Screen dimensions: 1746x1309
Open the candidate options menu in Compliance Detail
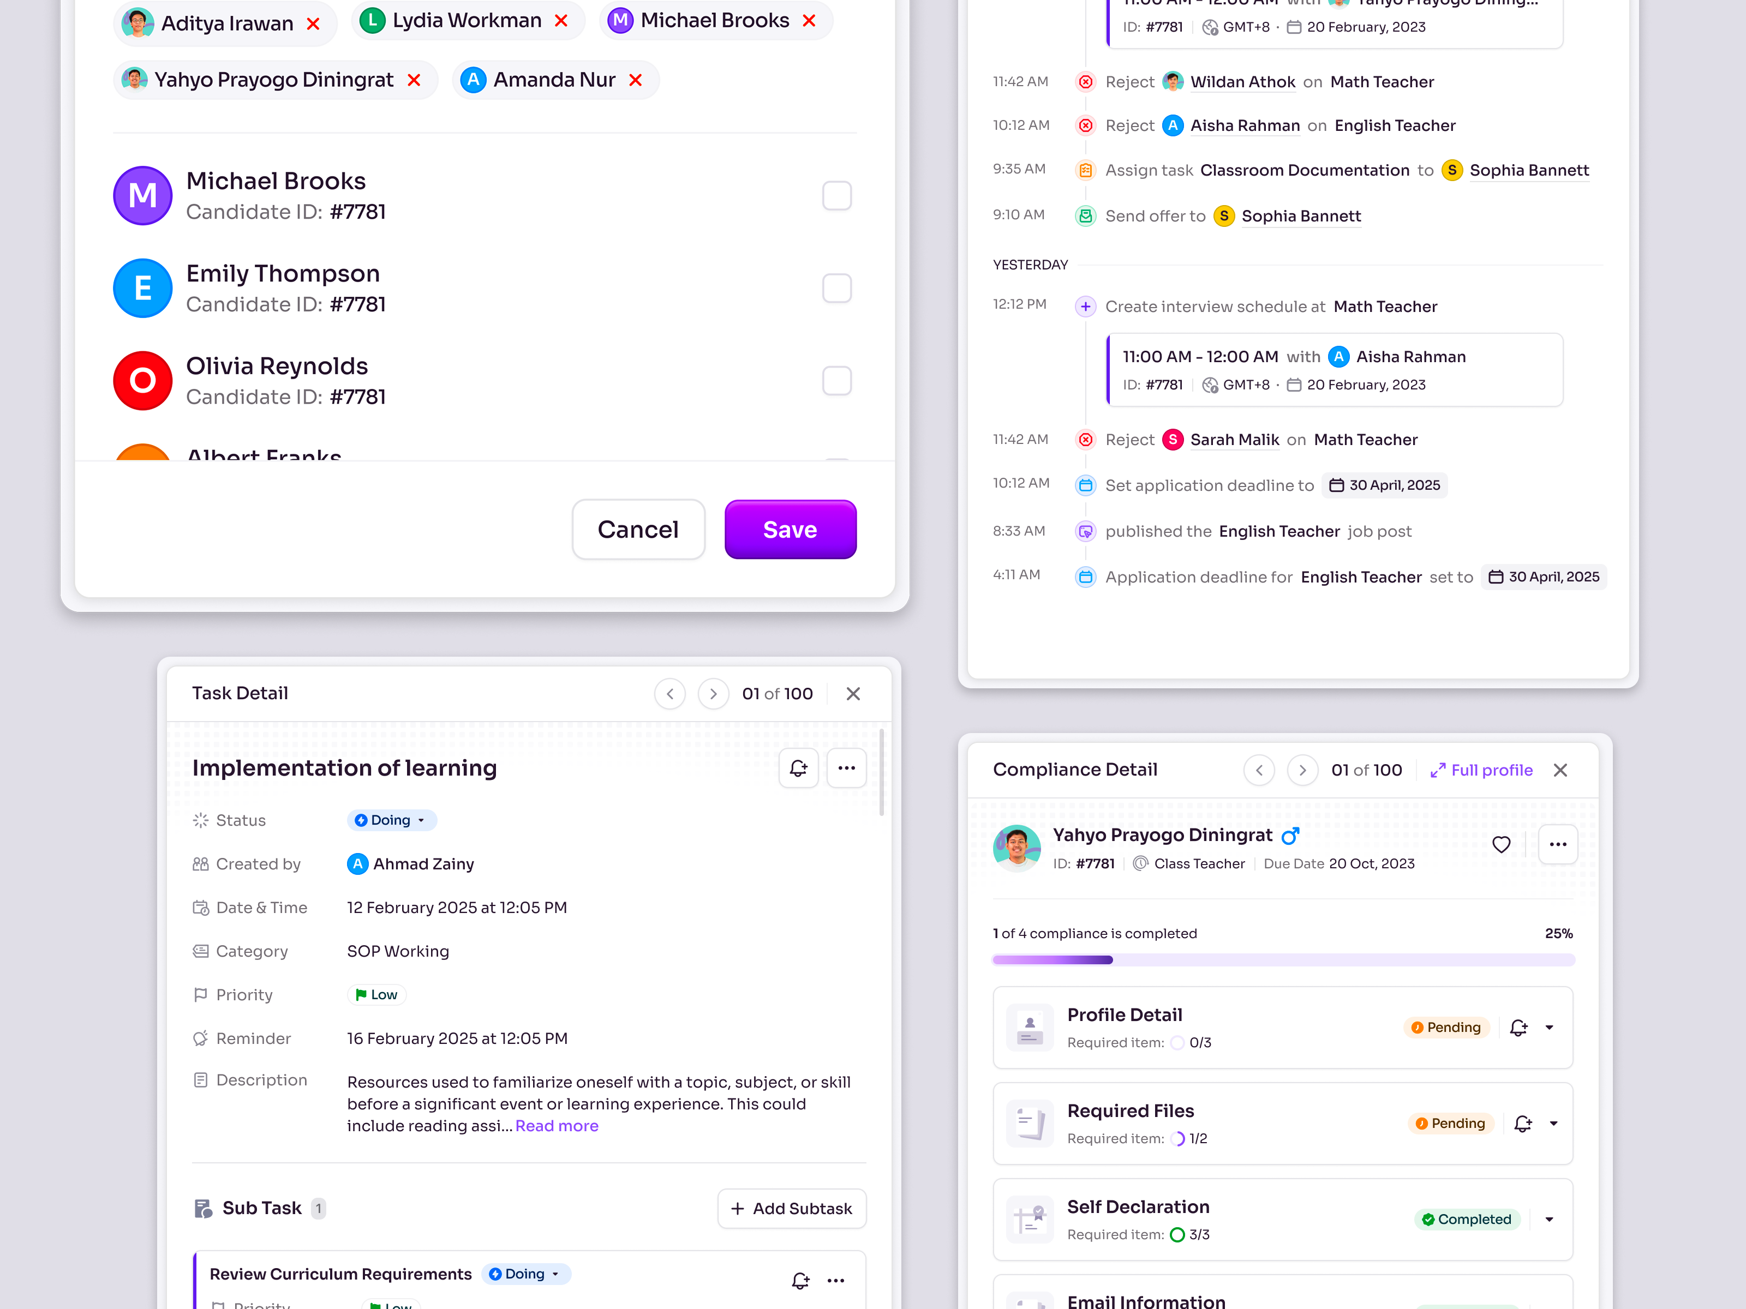[1557, 844]
